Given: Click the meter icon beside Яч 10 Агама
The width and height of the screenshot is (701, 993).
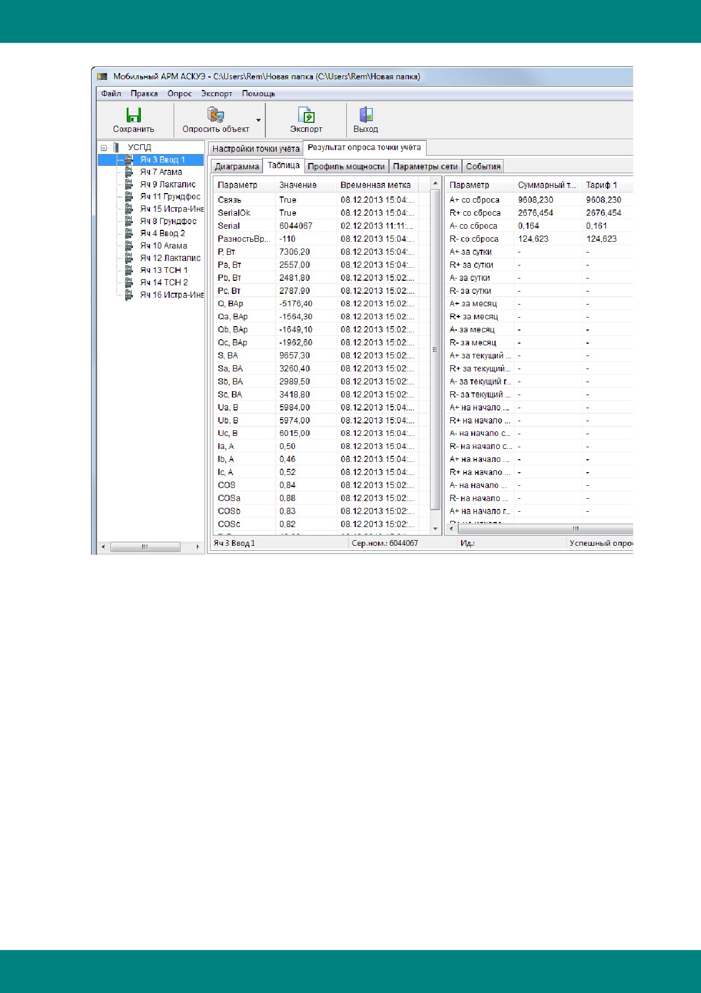Looking at the screenshot, I should pyautogui.click(x=129, y=246).
